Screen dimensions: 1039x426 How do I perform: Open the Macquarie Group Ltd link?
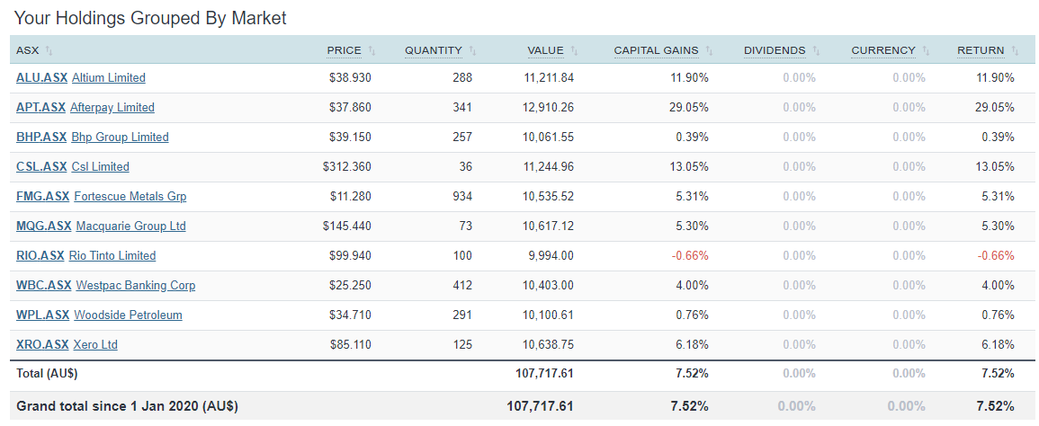[130, 226]
